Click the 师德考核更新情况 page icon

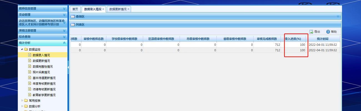[30, 89]
